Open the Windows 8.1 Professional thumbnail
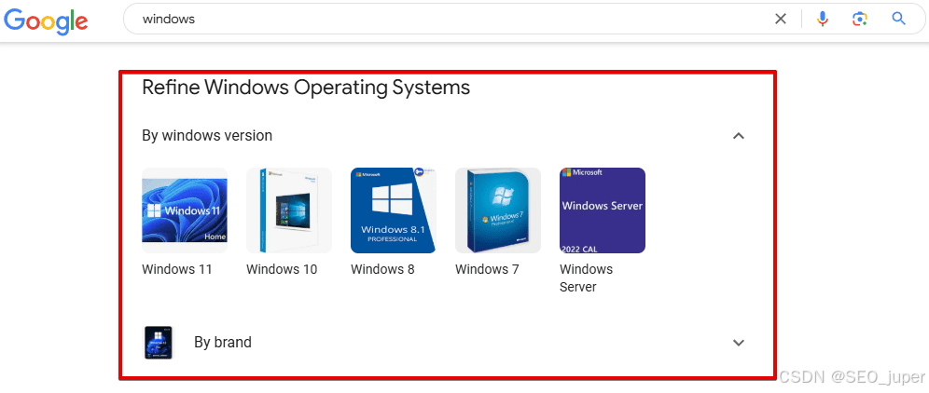 [394, 210]
